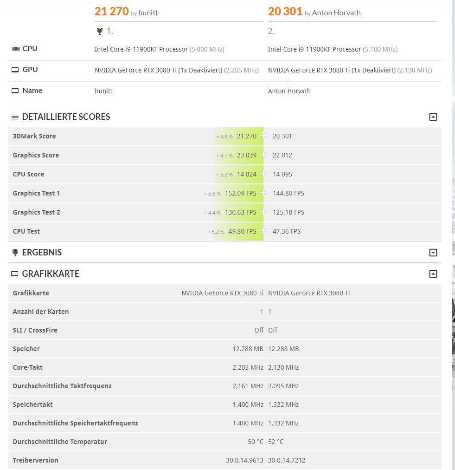Open the 21 270 score result
The height and width of the screenshot is (470, 455).
point(112,12)
